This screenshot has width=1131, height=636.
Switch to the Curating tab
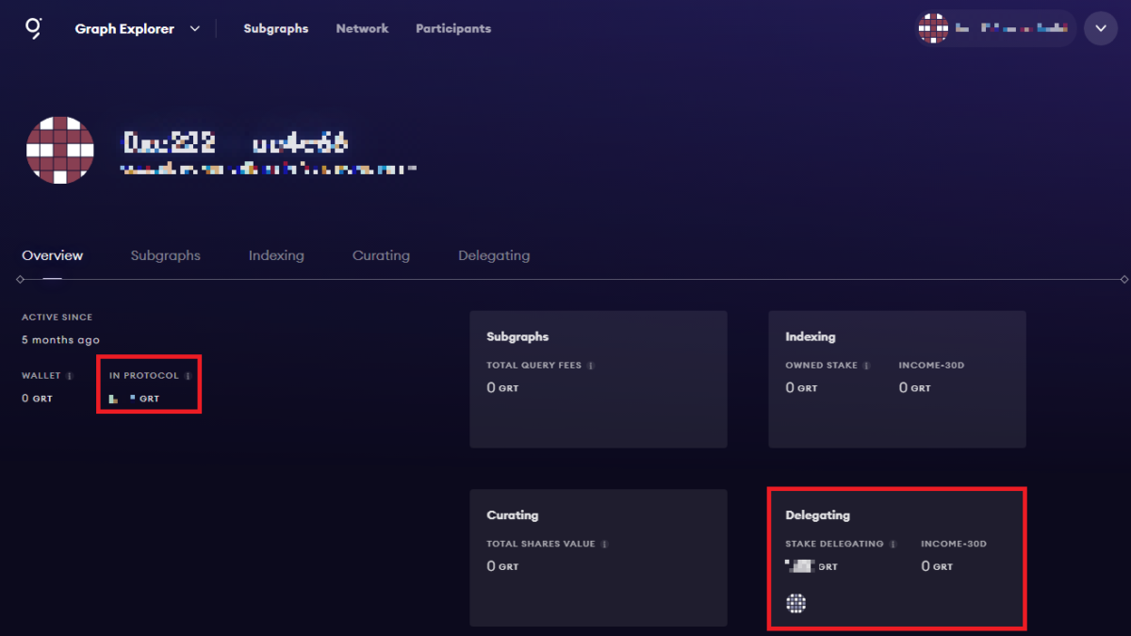point(381,255)
